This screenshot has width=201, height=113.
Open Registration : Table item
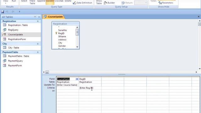point(18,25)
